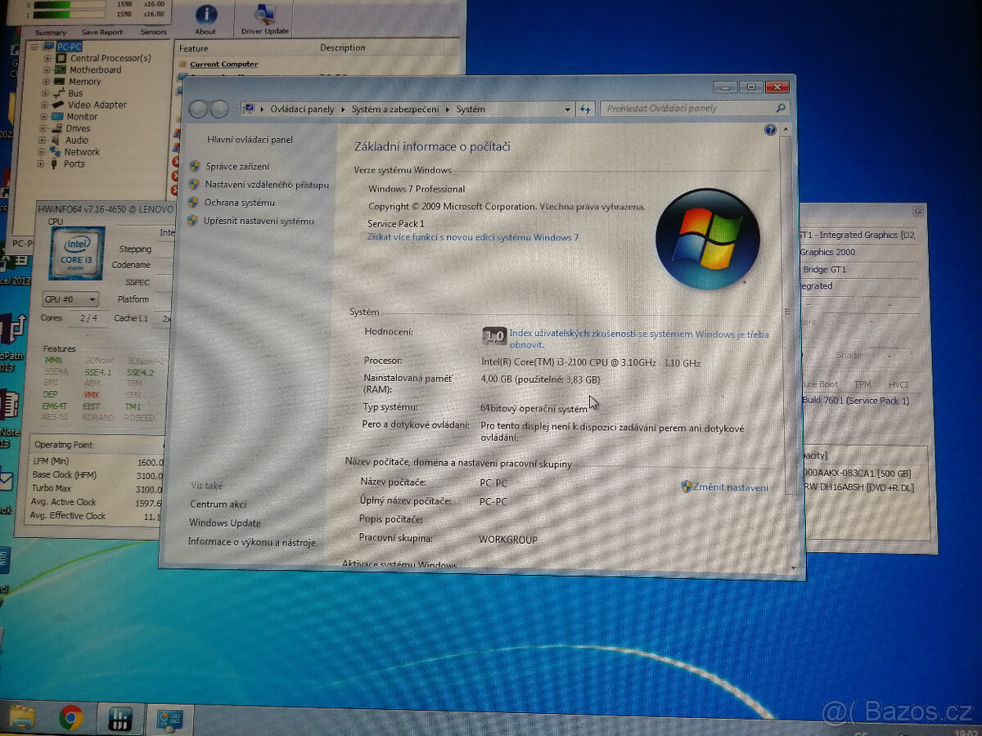Open the CPU #0 selector dropdown
Viewport: 982px width, 736px height.
(71, 299)
